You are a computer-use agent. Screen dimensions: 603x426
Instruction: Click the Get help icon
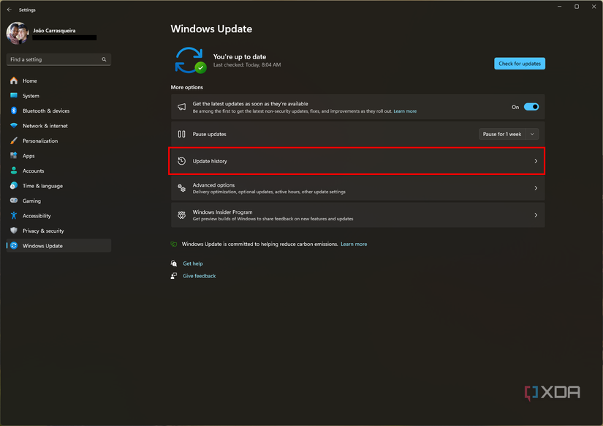[x=174, y=264]
